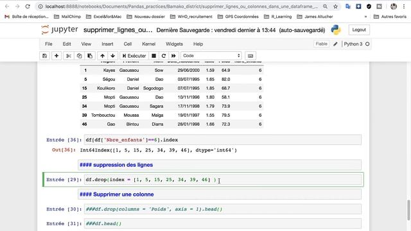
Task: Click the Sogodogo cell in row 15
Action: click(153, 89)
